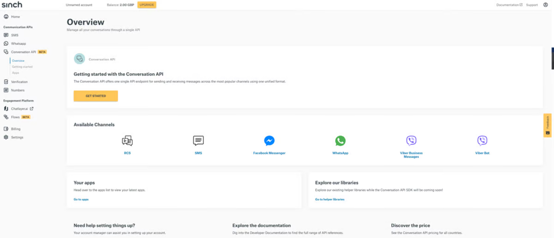This screenshot has height=238, width=554.
Task: Select SMS in the sidebar menu
Action: (15, 35)
